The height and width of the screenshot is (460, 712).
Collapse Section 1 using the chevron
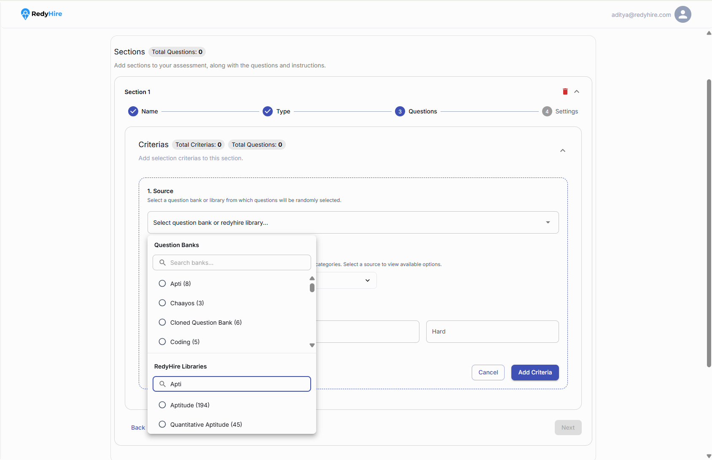(x=577, y=91)
